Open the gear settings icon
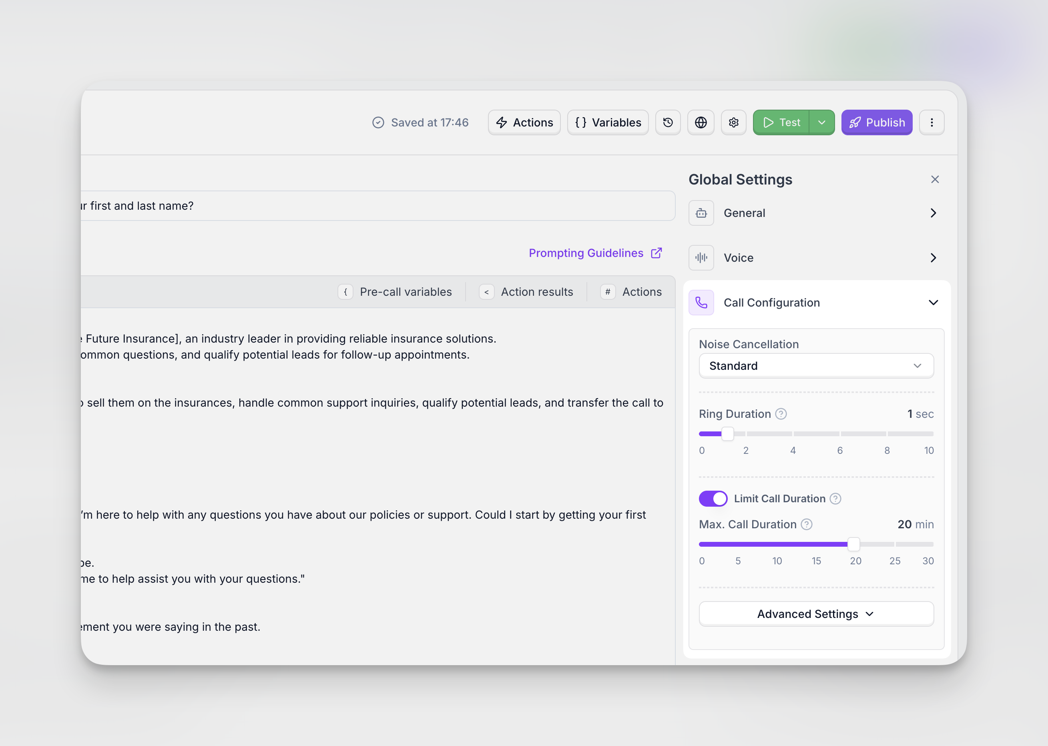Image resolution: width=1048 pixels, height=746 pixels. pyautogui.click(x=733, y=122)
